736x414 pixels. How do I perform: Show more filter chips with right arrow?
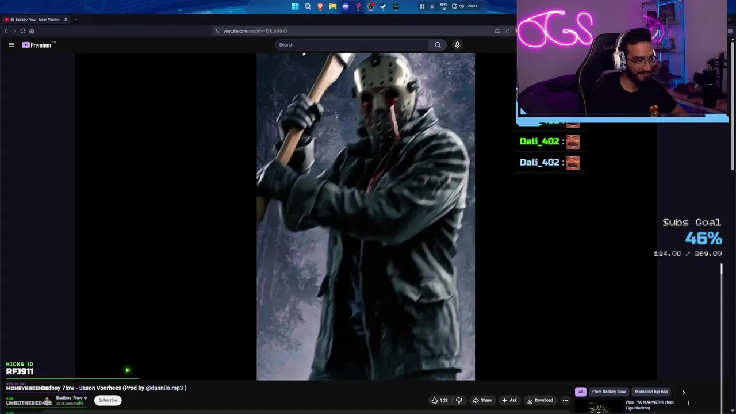point(684,392)
